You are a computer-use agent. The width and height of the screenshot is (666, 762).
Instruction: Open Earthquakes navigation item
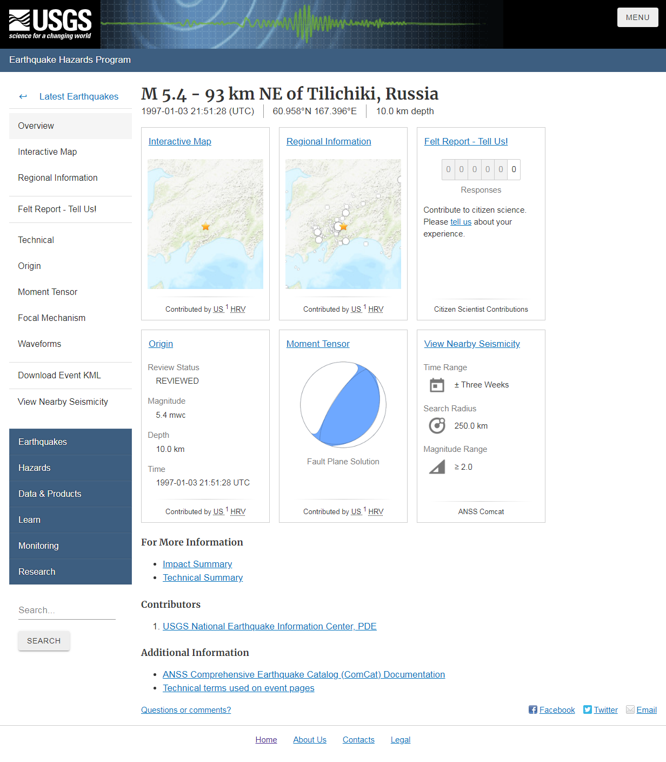[70, 442]
